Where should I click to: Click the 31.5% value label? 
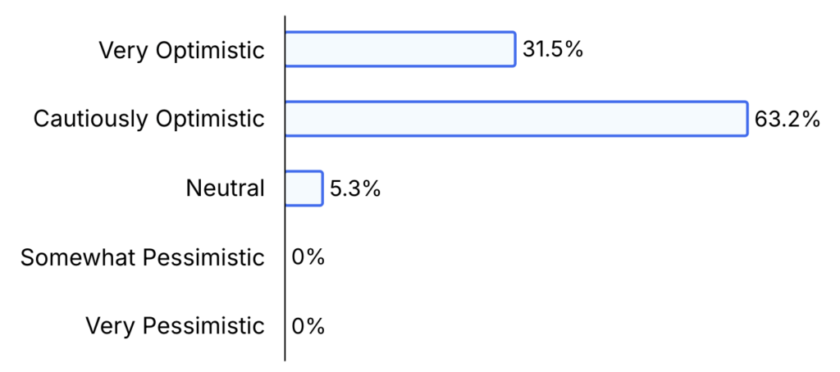coord(552,50)
